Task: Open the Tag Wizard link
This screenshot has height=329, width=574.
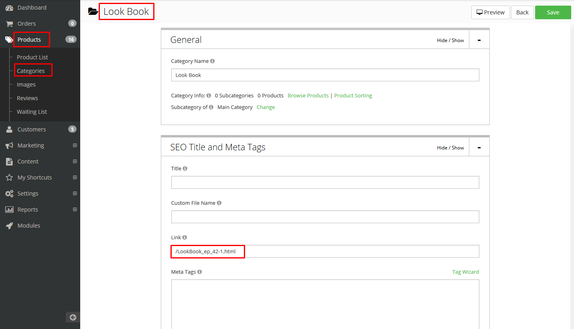Action: [465, 272]
